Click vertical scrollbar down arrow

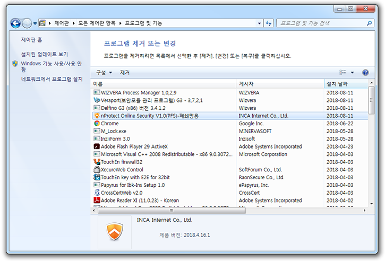372,204
